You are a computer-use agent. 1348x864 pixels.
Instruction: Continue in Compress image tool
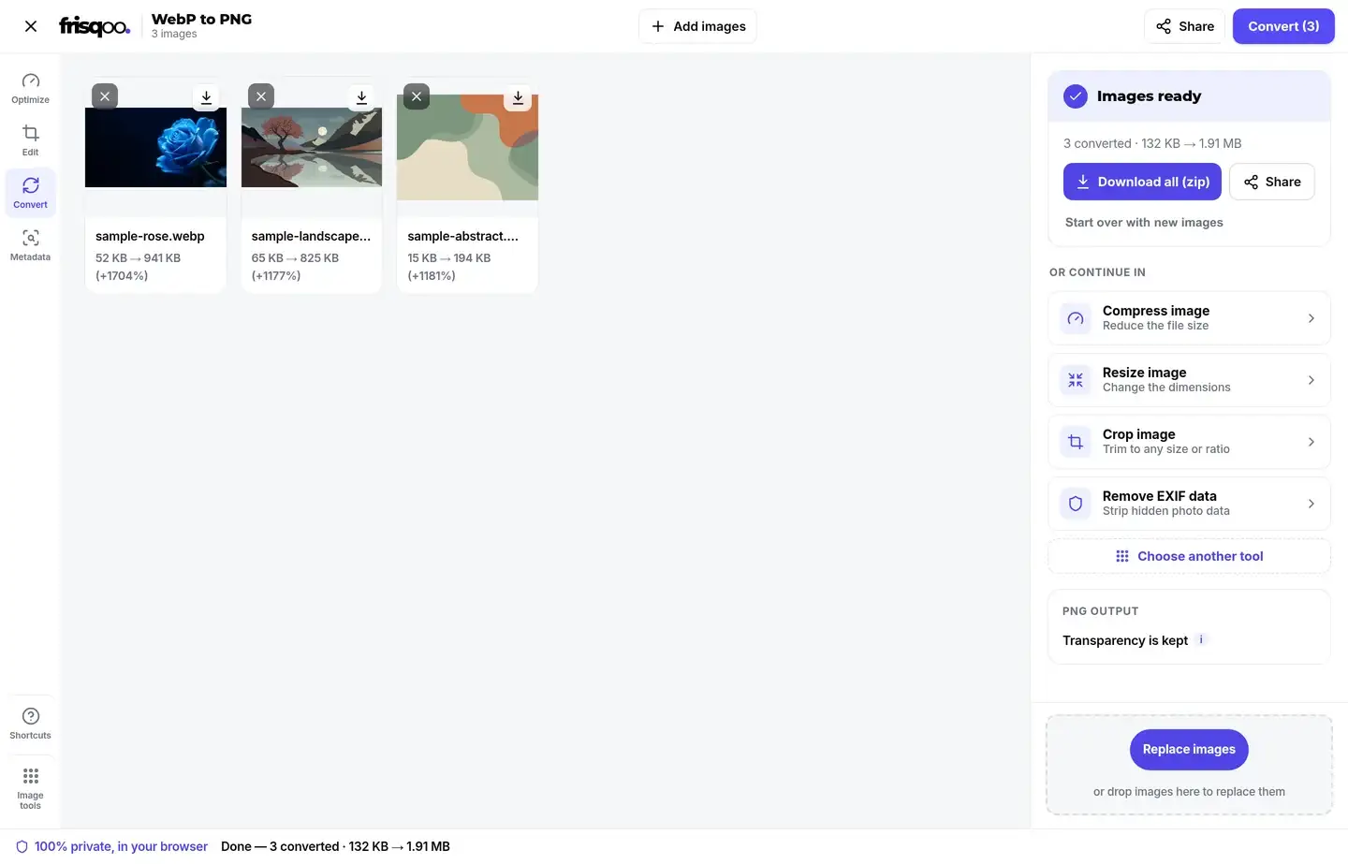1189,318
